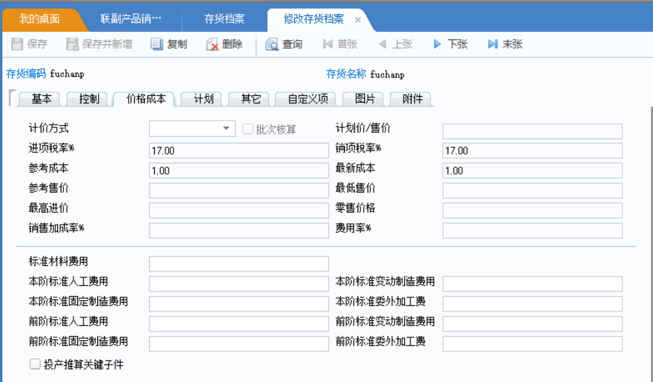Screen dimensions: 653x382
Task: Click the 复制 copy icon
Action: (x=157, y=44)
